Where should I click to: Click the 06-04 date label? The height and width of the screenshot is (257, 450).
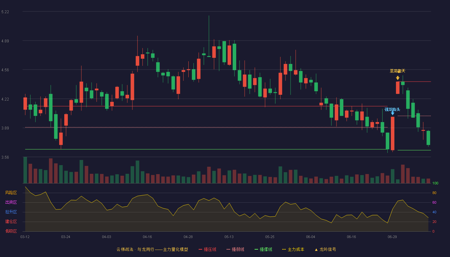coord(310,237)
